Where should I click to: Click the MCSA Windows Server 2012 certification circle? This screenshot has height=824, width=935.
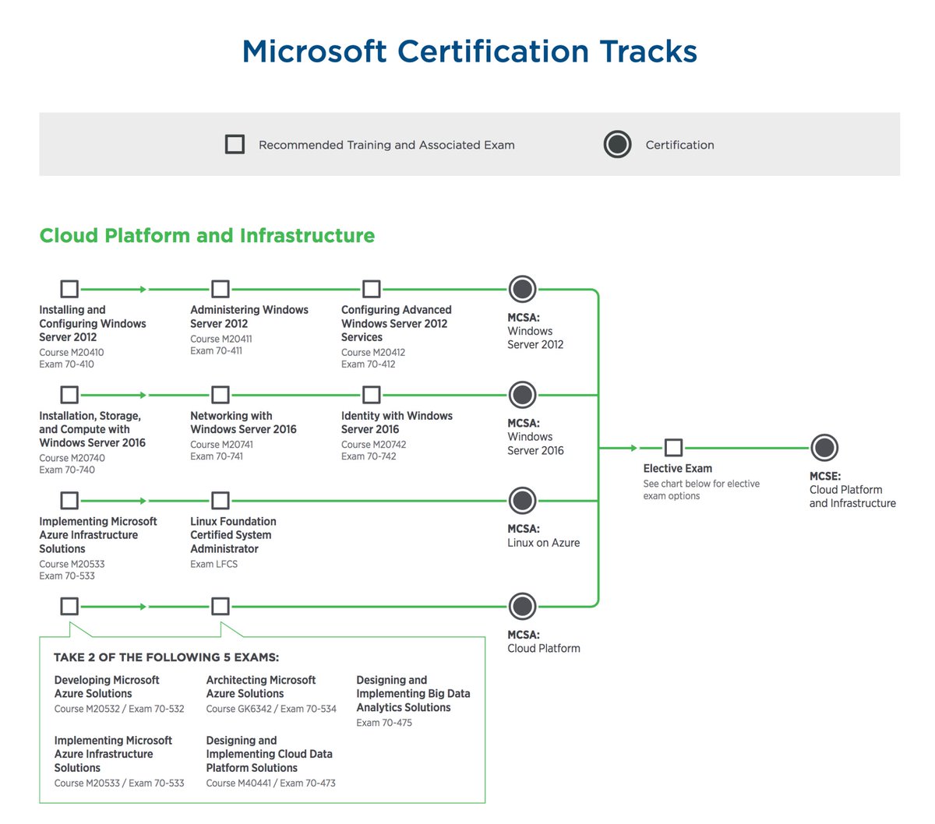522,289
